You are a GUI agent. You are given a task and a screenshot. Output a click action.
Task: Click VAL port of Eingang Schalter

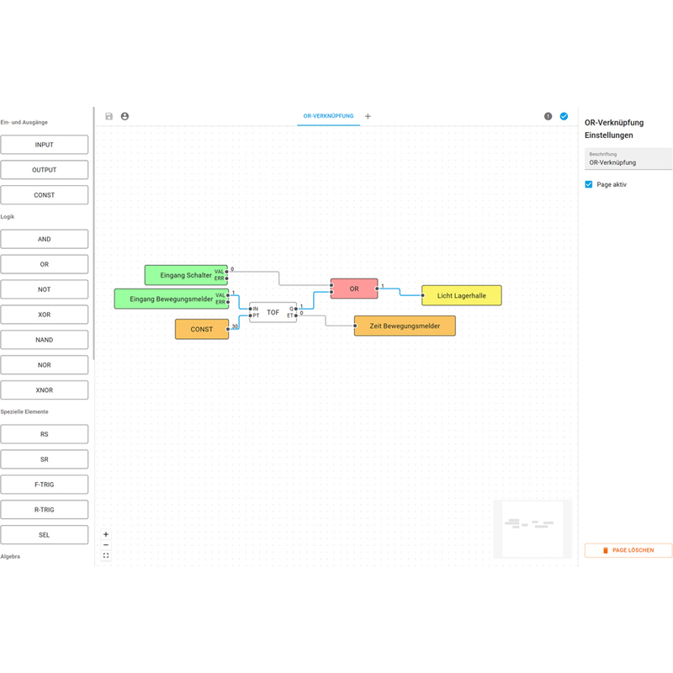[x=226, y=272]
